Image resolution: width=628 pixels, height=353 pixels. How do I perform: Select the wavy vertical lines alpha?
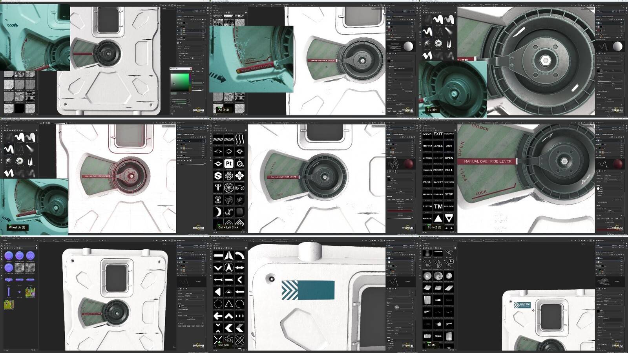click(240, 139)
